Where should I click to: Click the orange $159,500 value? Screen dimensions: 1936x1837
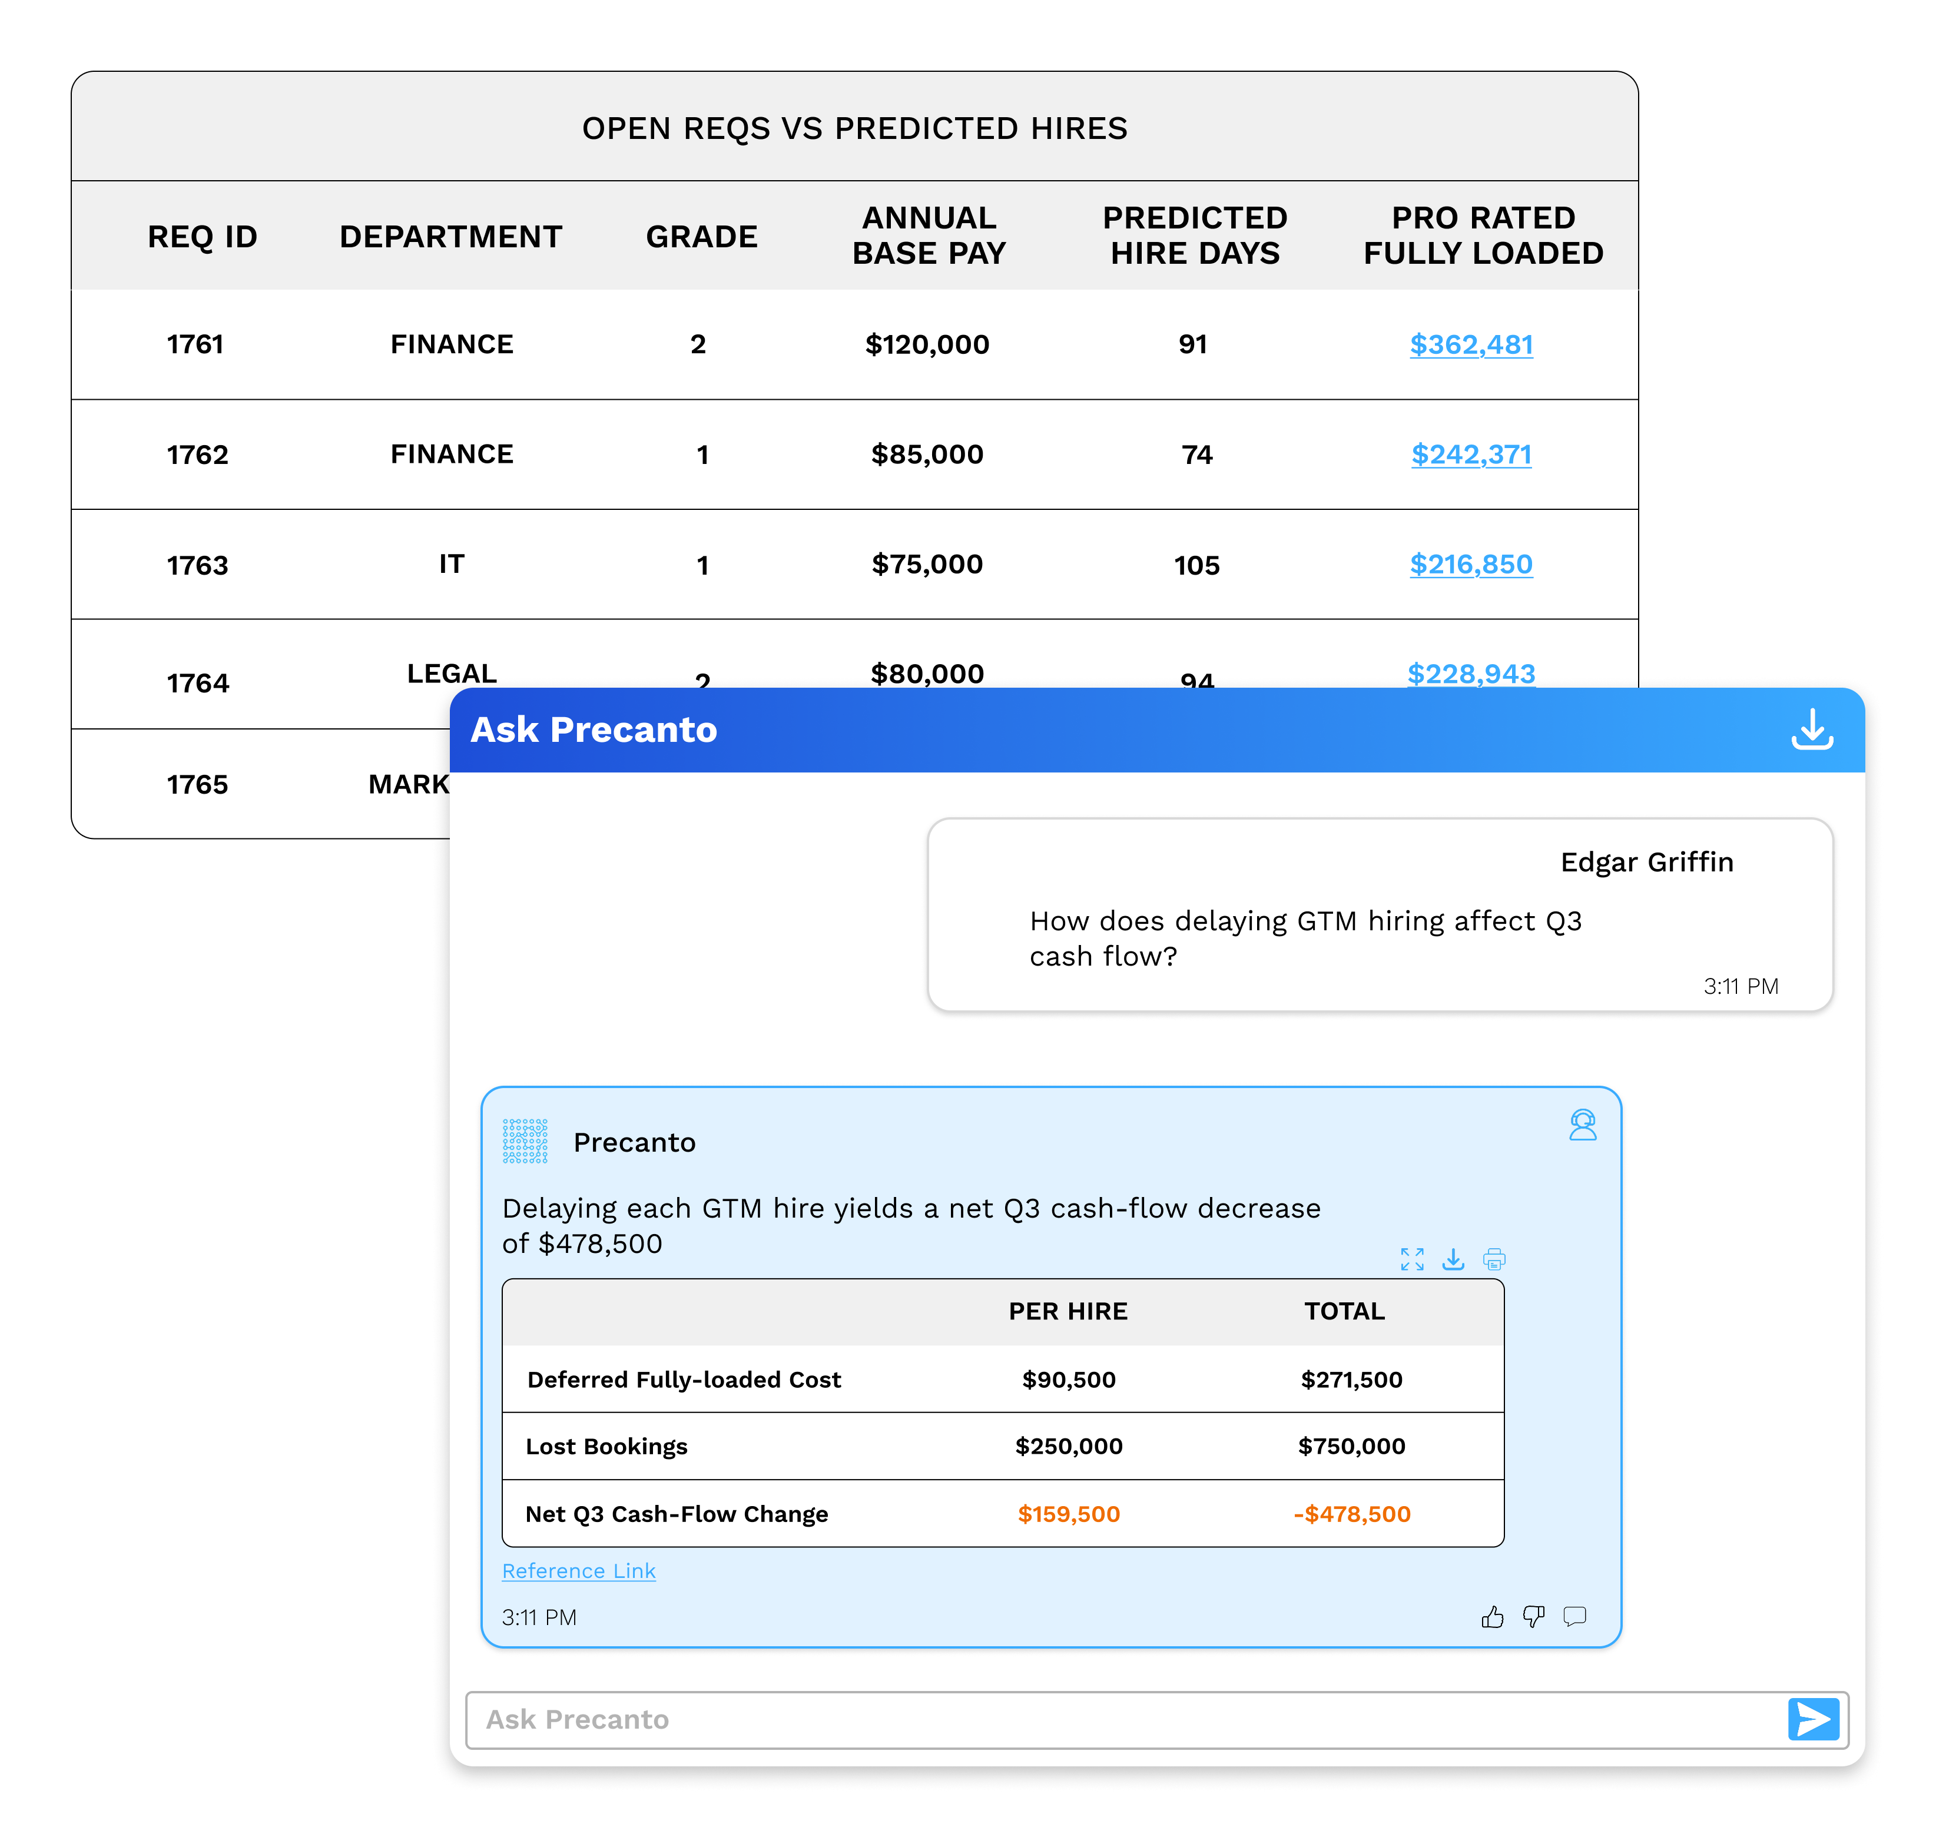1068,1514
